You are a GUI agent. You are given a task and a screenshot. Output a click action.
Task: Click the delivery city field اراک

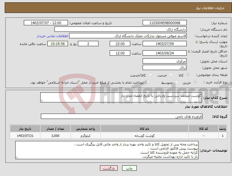165,68
